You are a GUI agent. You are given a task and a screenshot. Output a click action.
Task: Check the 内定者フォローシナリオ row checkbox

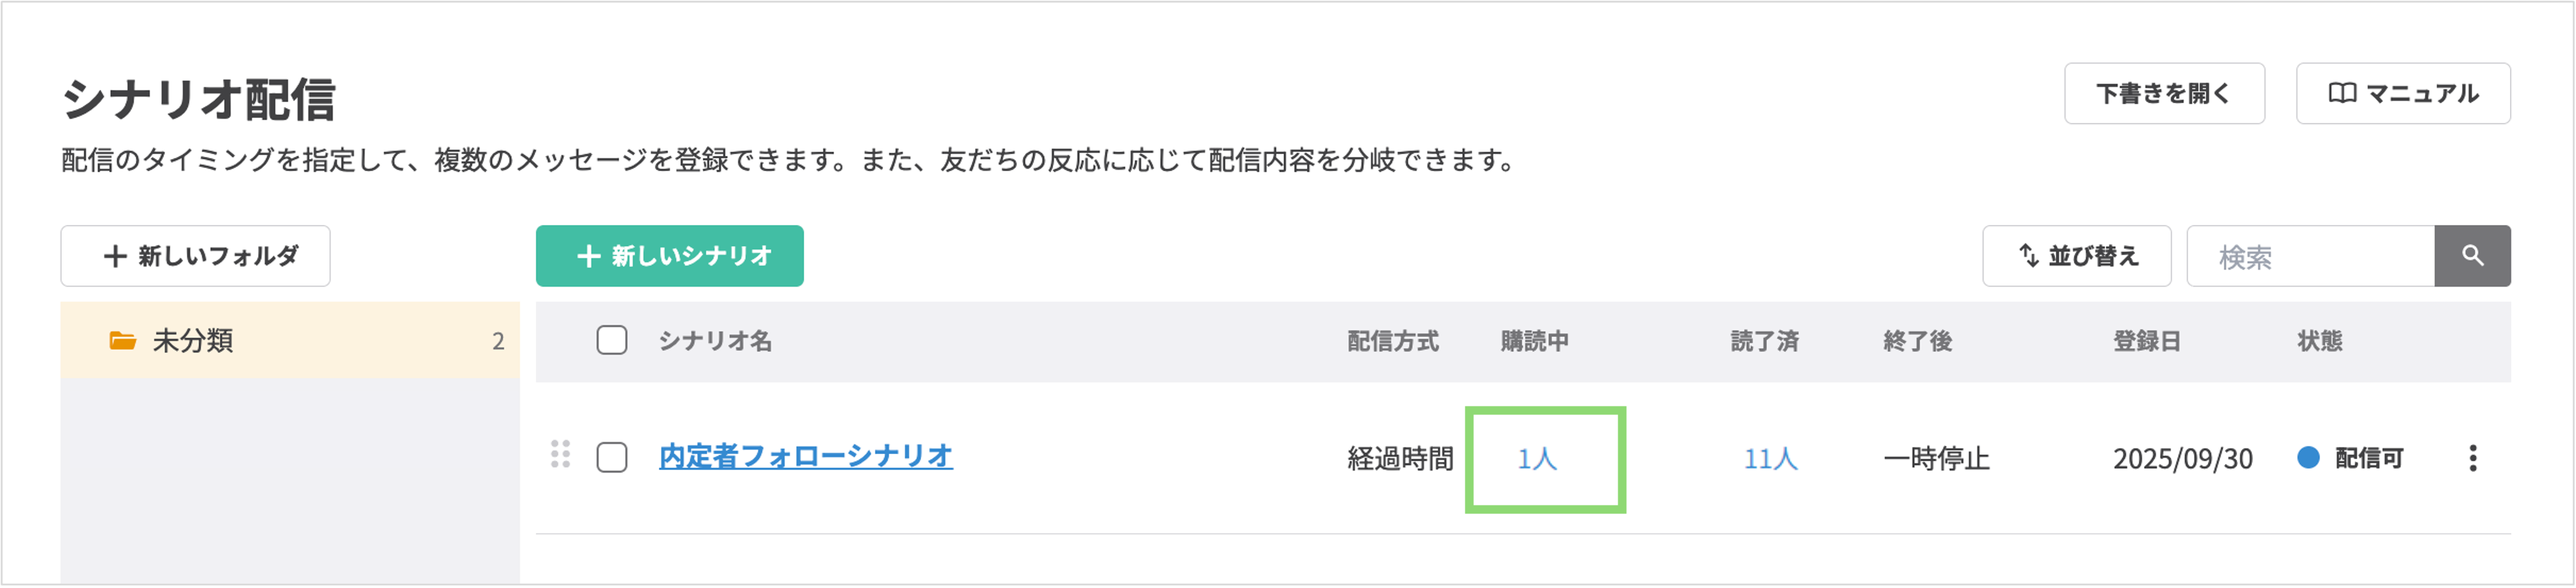(x=612, y=458)
